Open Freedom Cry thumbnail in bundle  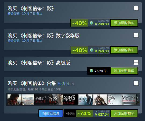pyautogui.click(x=129, y=100)
